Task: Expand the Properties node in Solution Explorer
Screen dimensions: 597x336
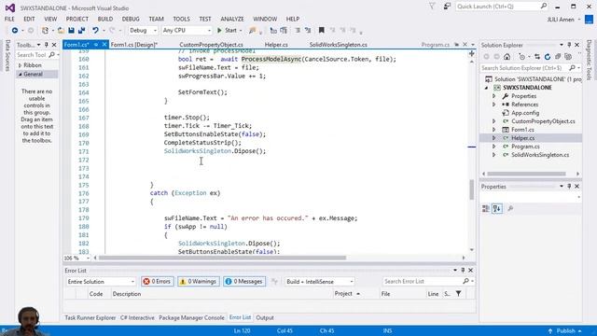Action: tap(494, 96)
